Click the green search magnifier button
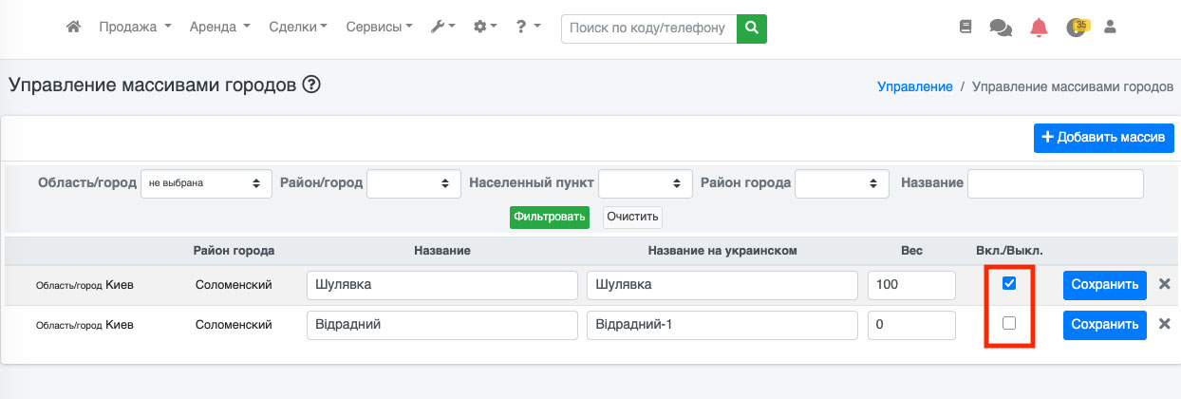Image resolution: width=1181 pixels, height=399 pixels. (x=751, y=28)
